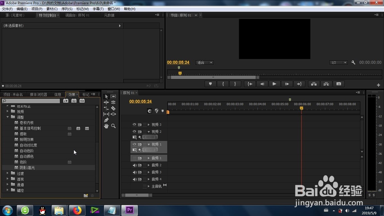Select the Rolling Edit tool
Viewport: 384px width, 216px height.
tap(113, 102)
